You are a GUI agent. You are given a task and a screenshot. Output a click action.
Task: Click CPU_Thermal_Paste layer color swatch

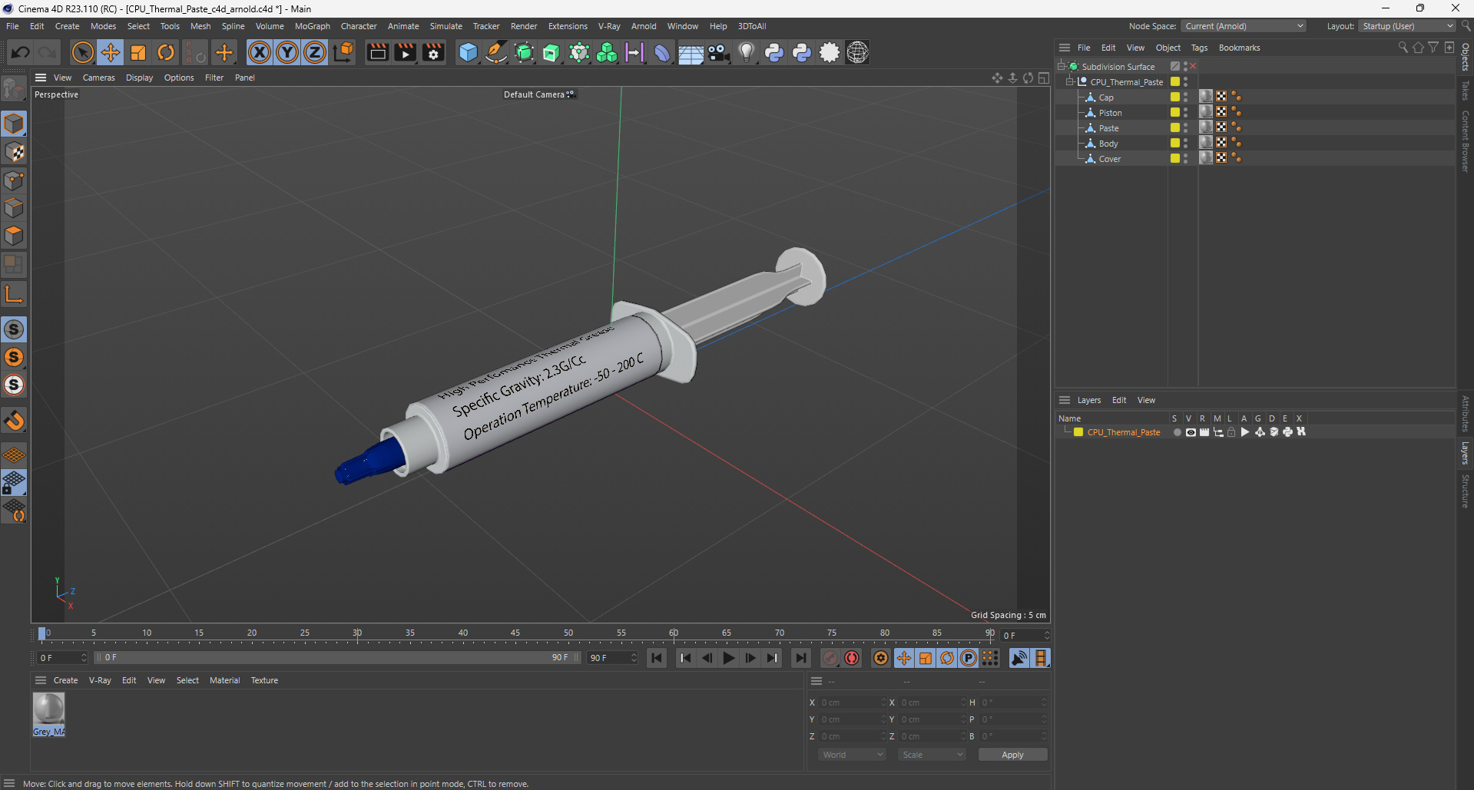click(1078, 432)
